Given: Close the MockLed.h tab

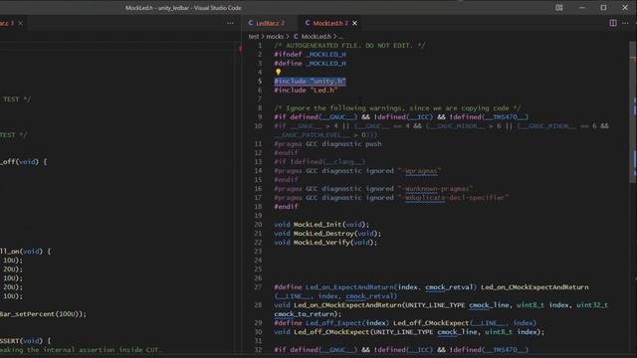Looking at the screenshot, I should pyautogui.click(x=354, y=23).
